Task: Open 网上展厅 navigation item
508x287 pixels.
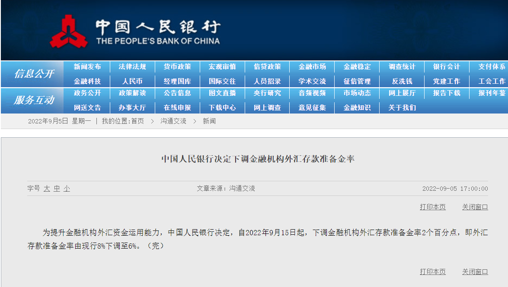Action: [402, 93]
